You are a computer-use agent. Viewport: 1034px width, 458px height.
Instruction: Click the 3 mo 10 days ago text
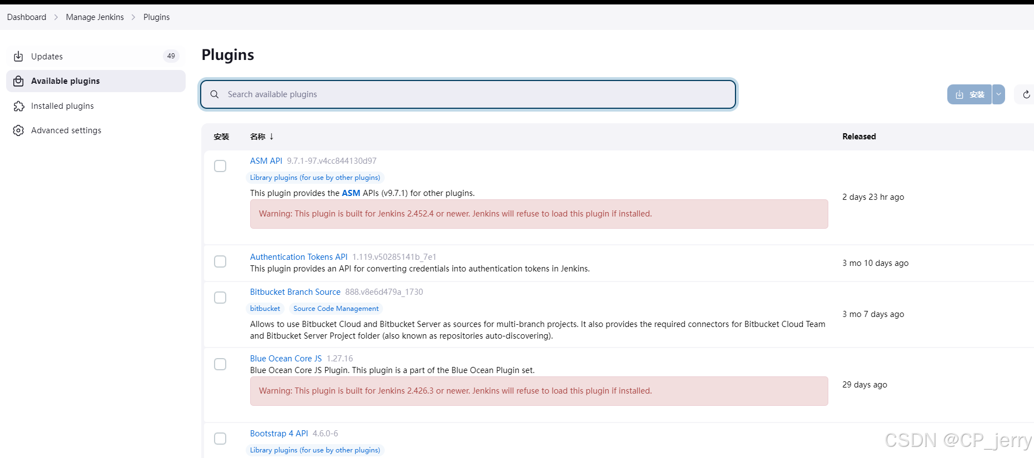[876, 263]
